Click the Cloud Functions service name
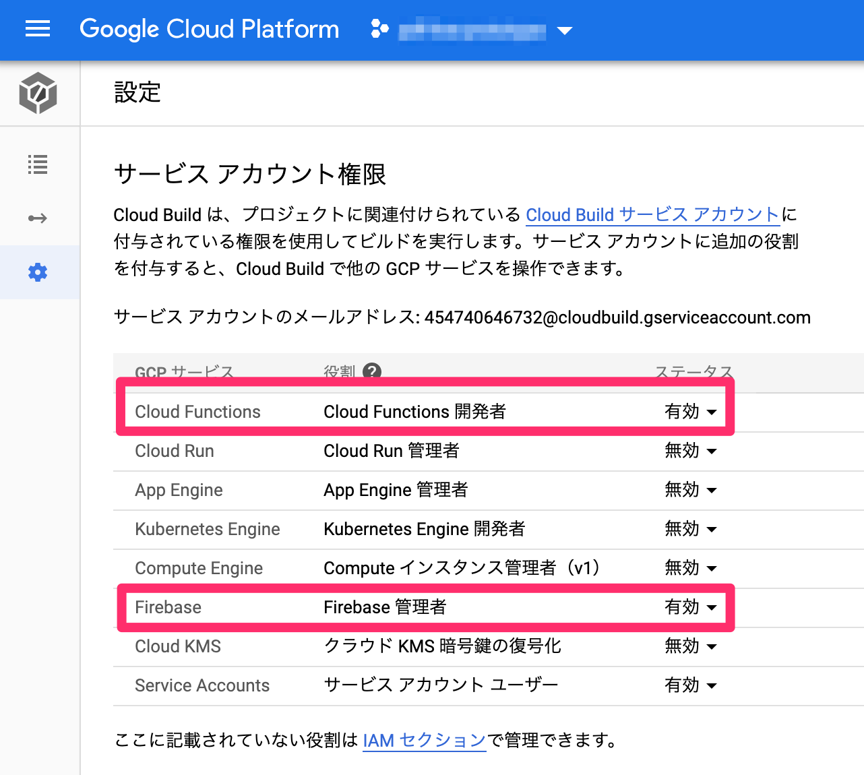 [x=197, y=412]
